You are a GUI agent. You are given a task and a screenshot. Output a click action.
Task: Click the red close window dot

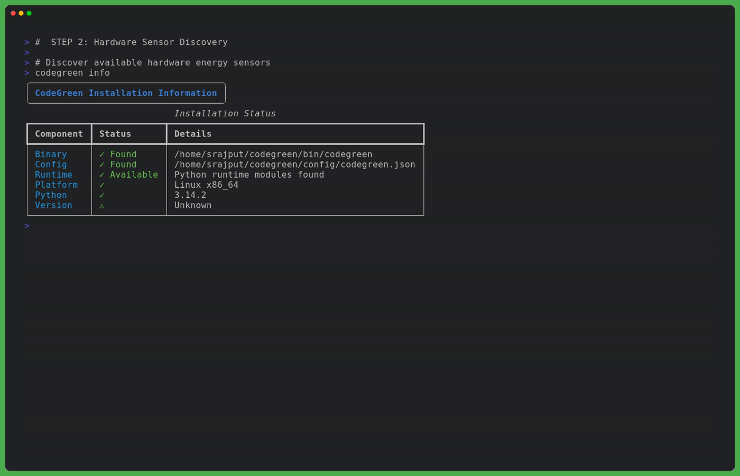[x=13, y=13]
